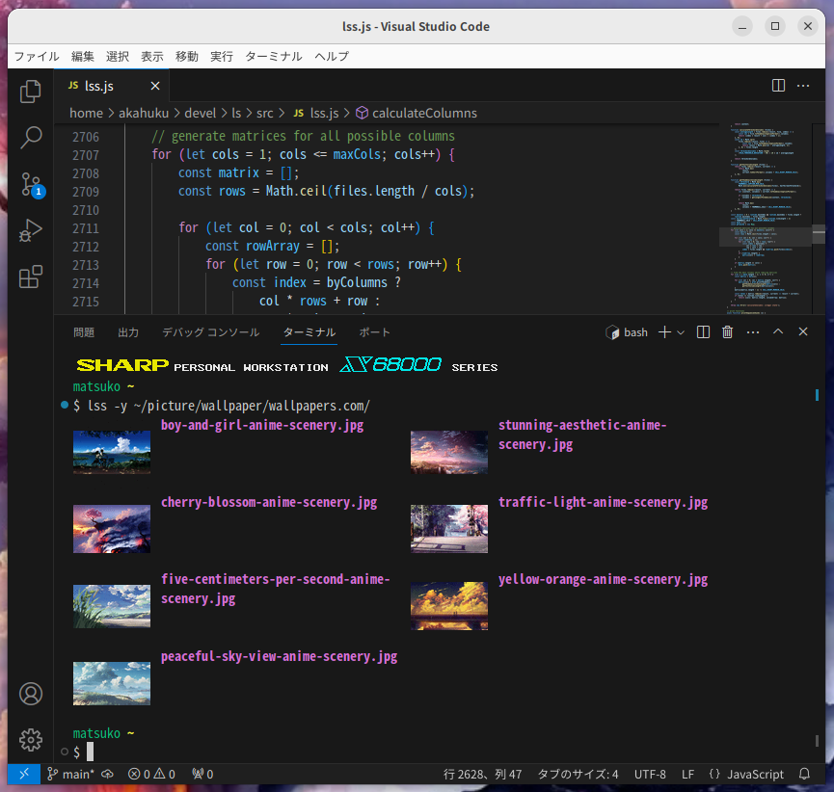Click the cherry-blossom-anime-scenery thumbnail
The width and height of the screenshot is (834, 792).
pos(112,529)
